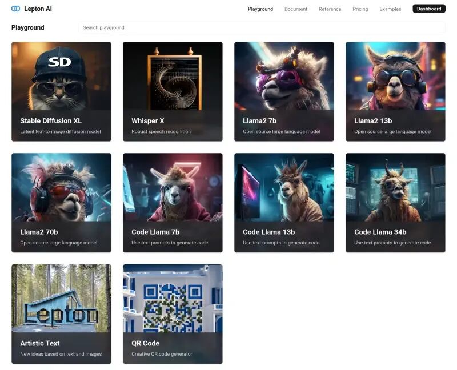Click the Llama2 7b title text

pos(260,120)
